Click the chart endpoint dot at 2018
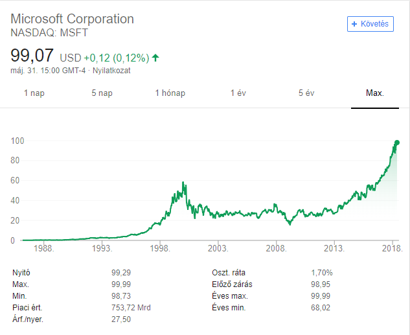The width and height of the screenshot is (410, 335). click(397, 143)
